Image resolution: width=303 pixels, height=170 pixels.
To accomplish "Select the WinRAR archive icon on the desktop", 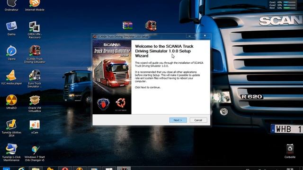I will tap(127, 25).
